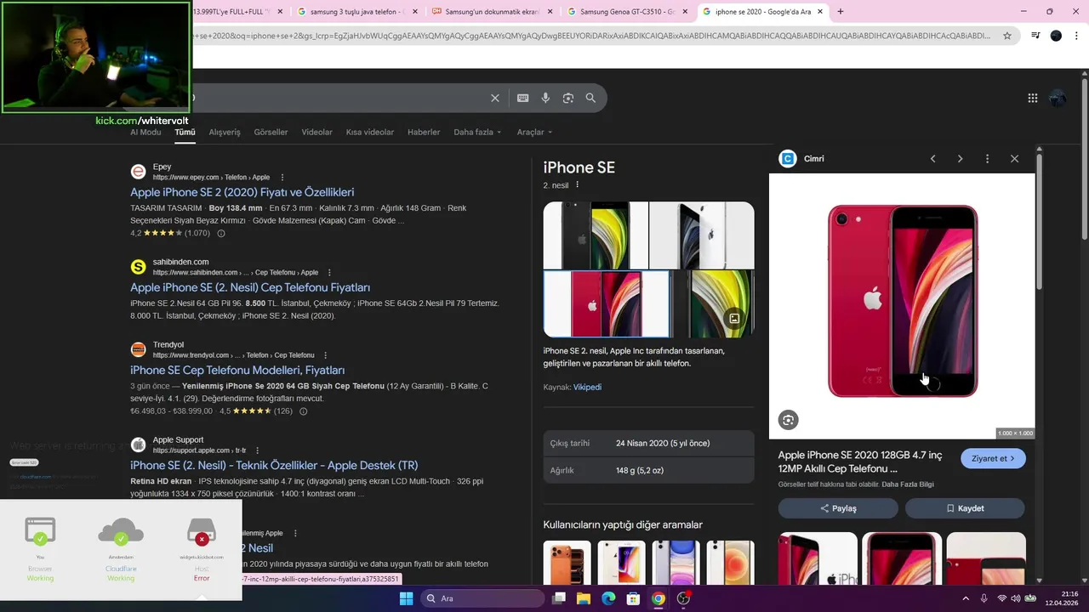Viewport: 1089px width, 612px height.
Task: Open the Windows Start menu
Action: click(406, 598)
